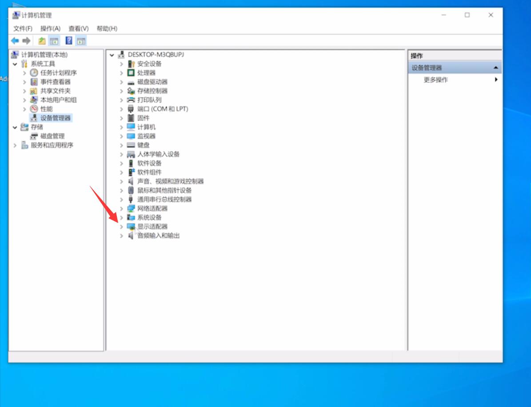Open the 操作(A) menu
Screen dimensions: 531x407
[x=50, y=28]
